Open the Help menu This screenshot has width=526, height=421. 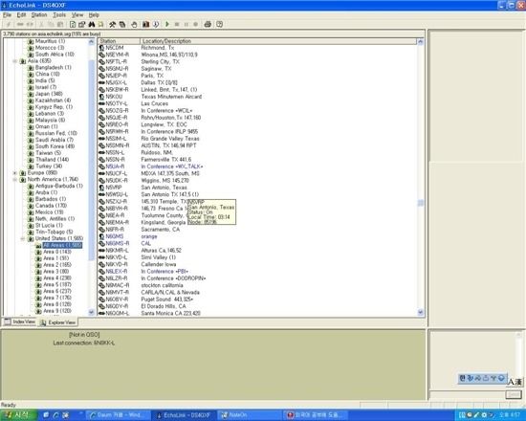(94, 14)
